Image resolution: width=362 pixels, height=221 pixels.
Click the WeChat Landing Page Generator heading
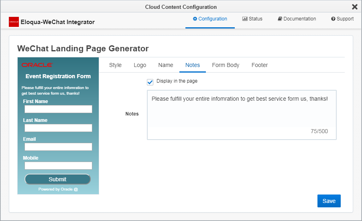(x=83, y=49)
